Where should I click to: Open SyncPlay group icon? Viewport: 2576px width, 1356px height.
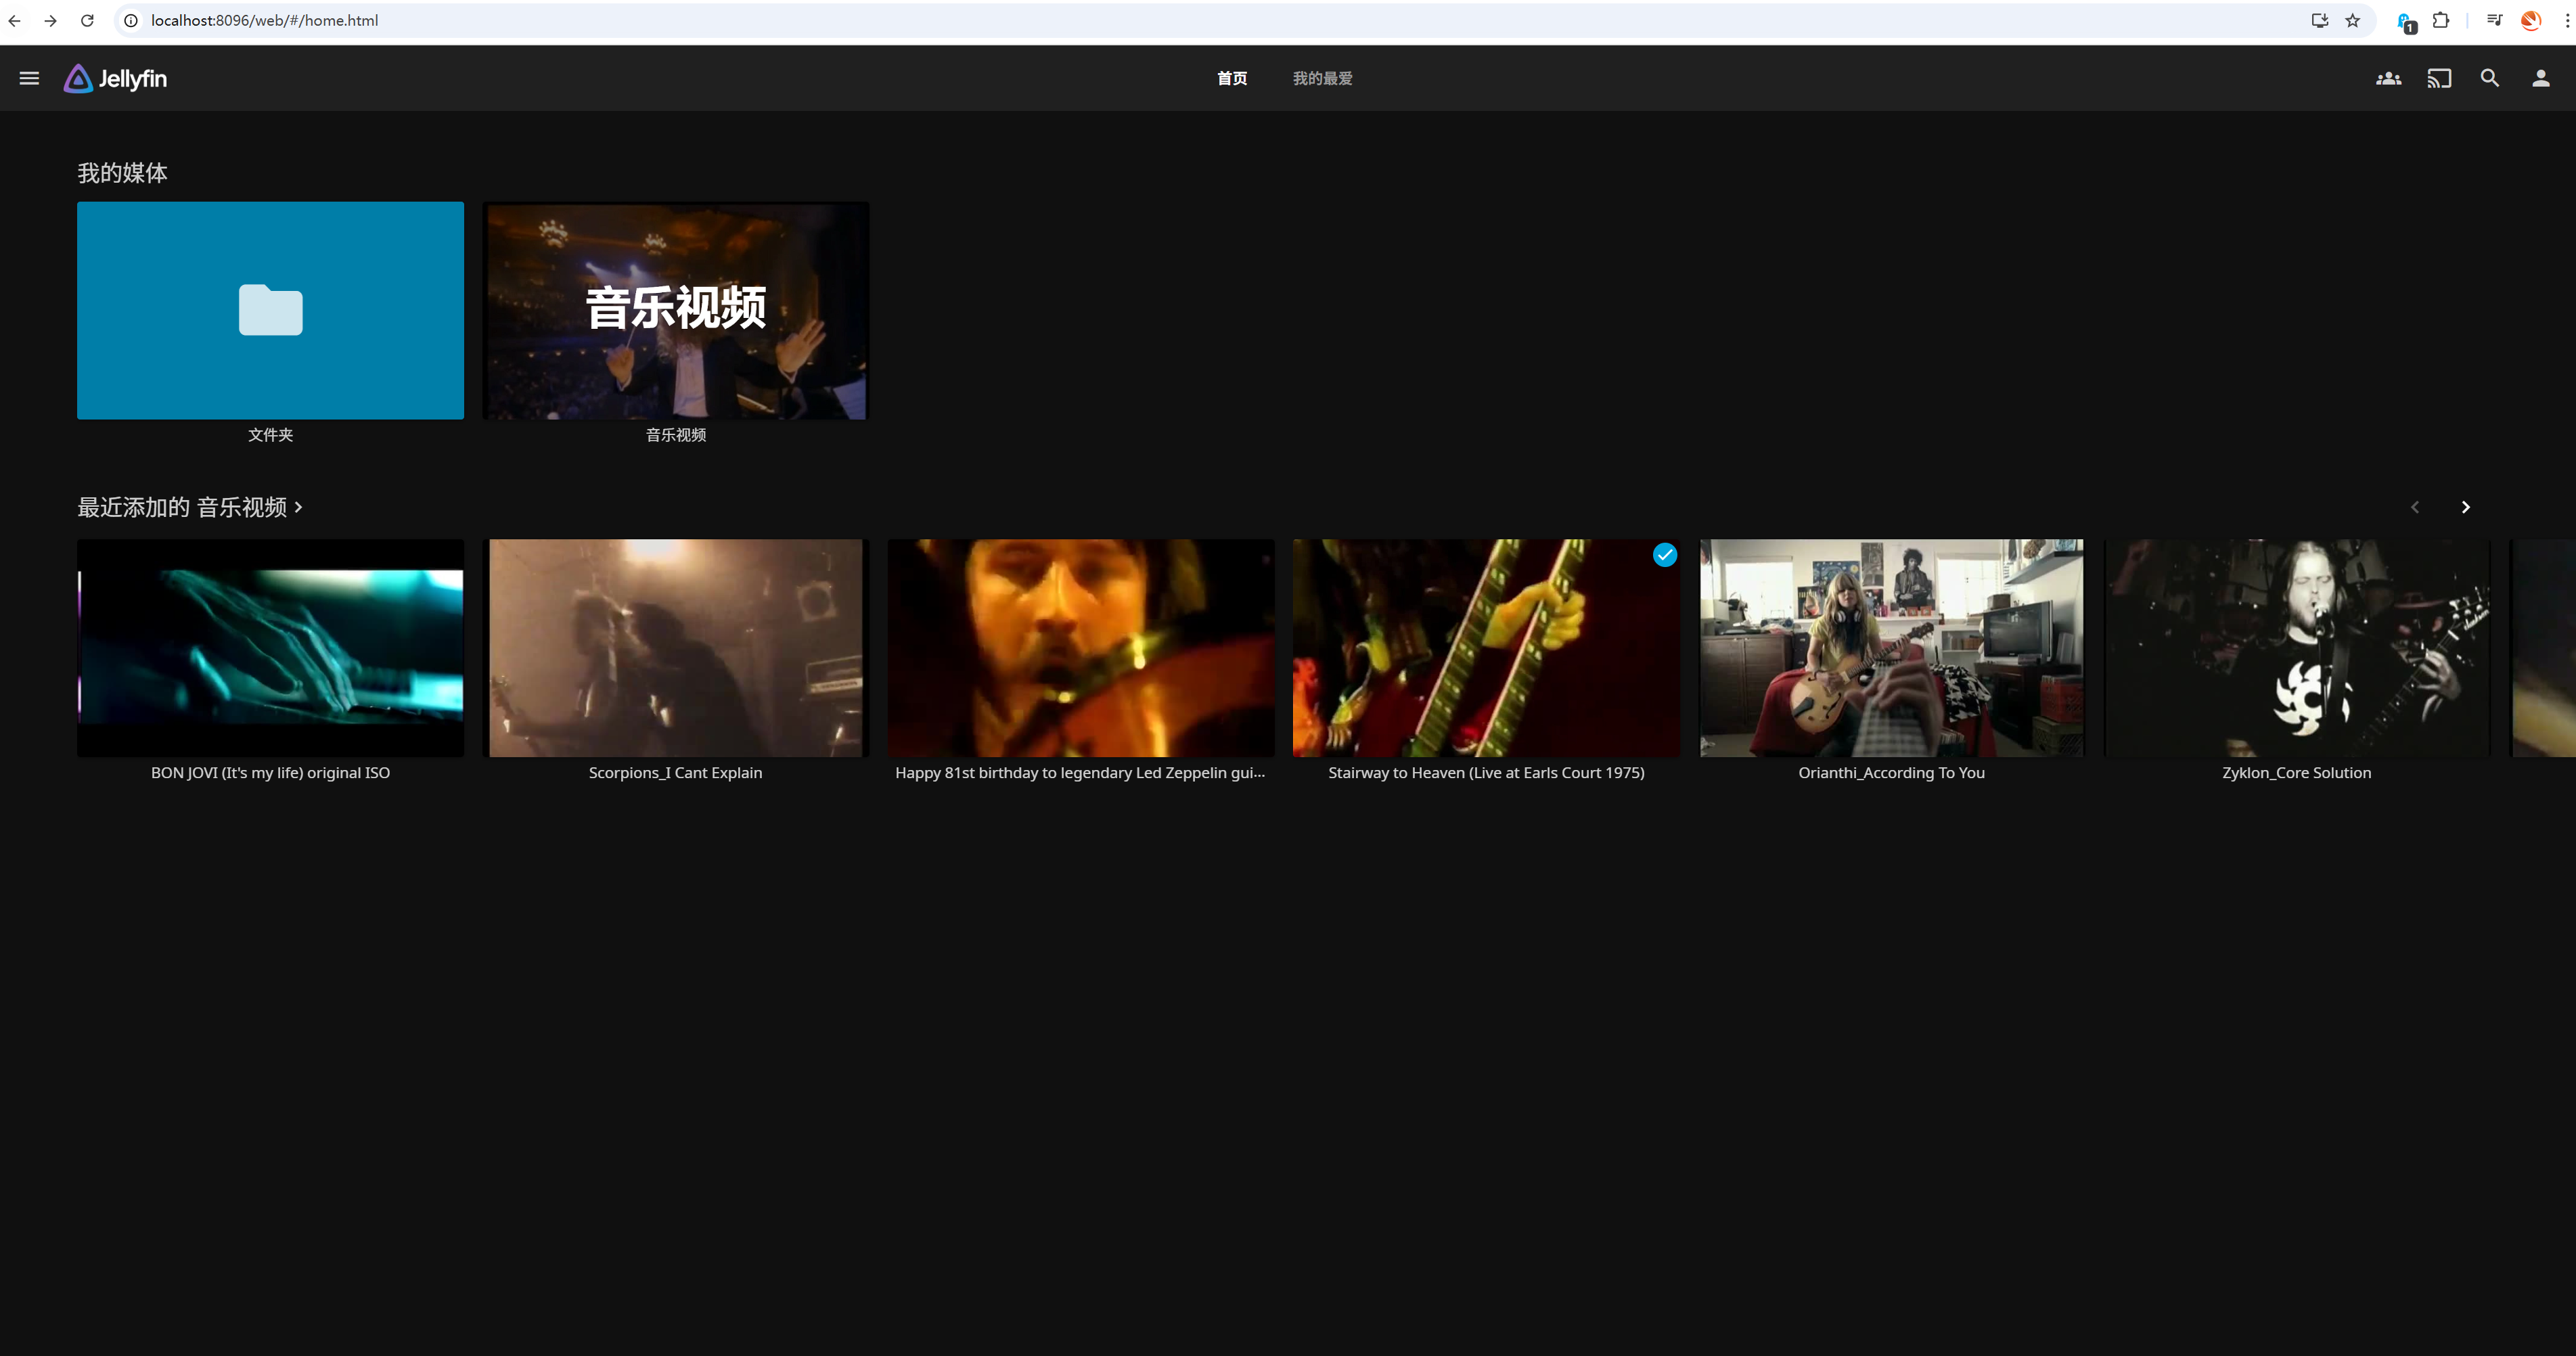tap(2388, 78)
